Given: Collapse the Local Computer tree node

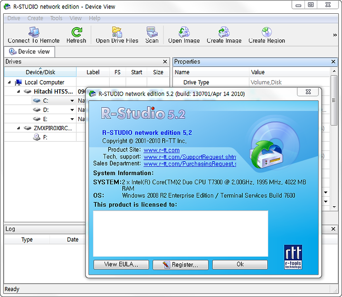Looking at the screenshot, I should [9, 82].
